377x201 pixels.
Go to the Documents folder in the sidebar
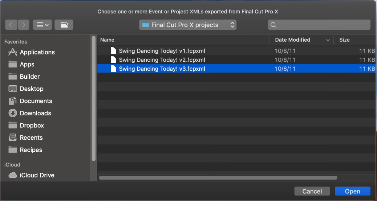point(36,101)
